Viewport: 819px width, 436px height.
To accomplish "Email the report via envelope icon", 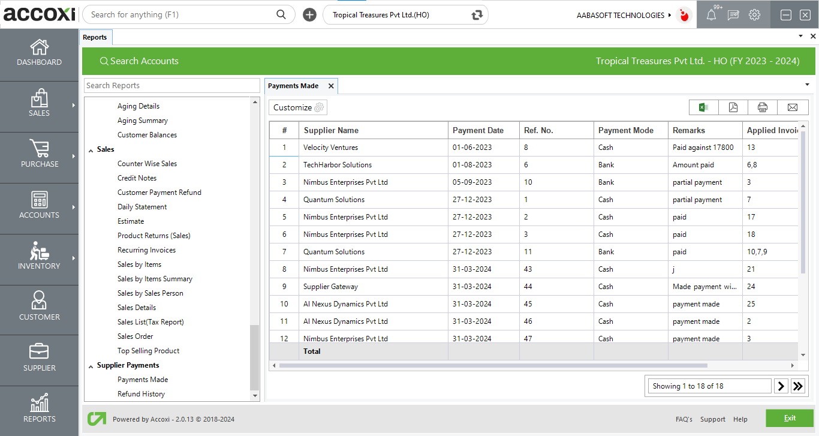I will 792,107.
